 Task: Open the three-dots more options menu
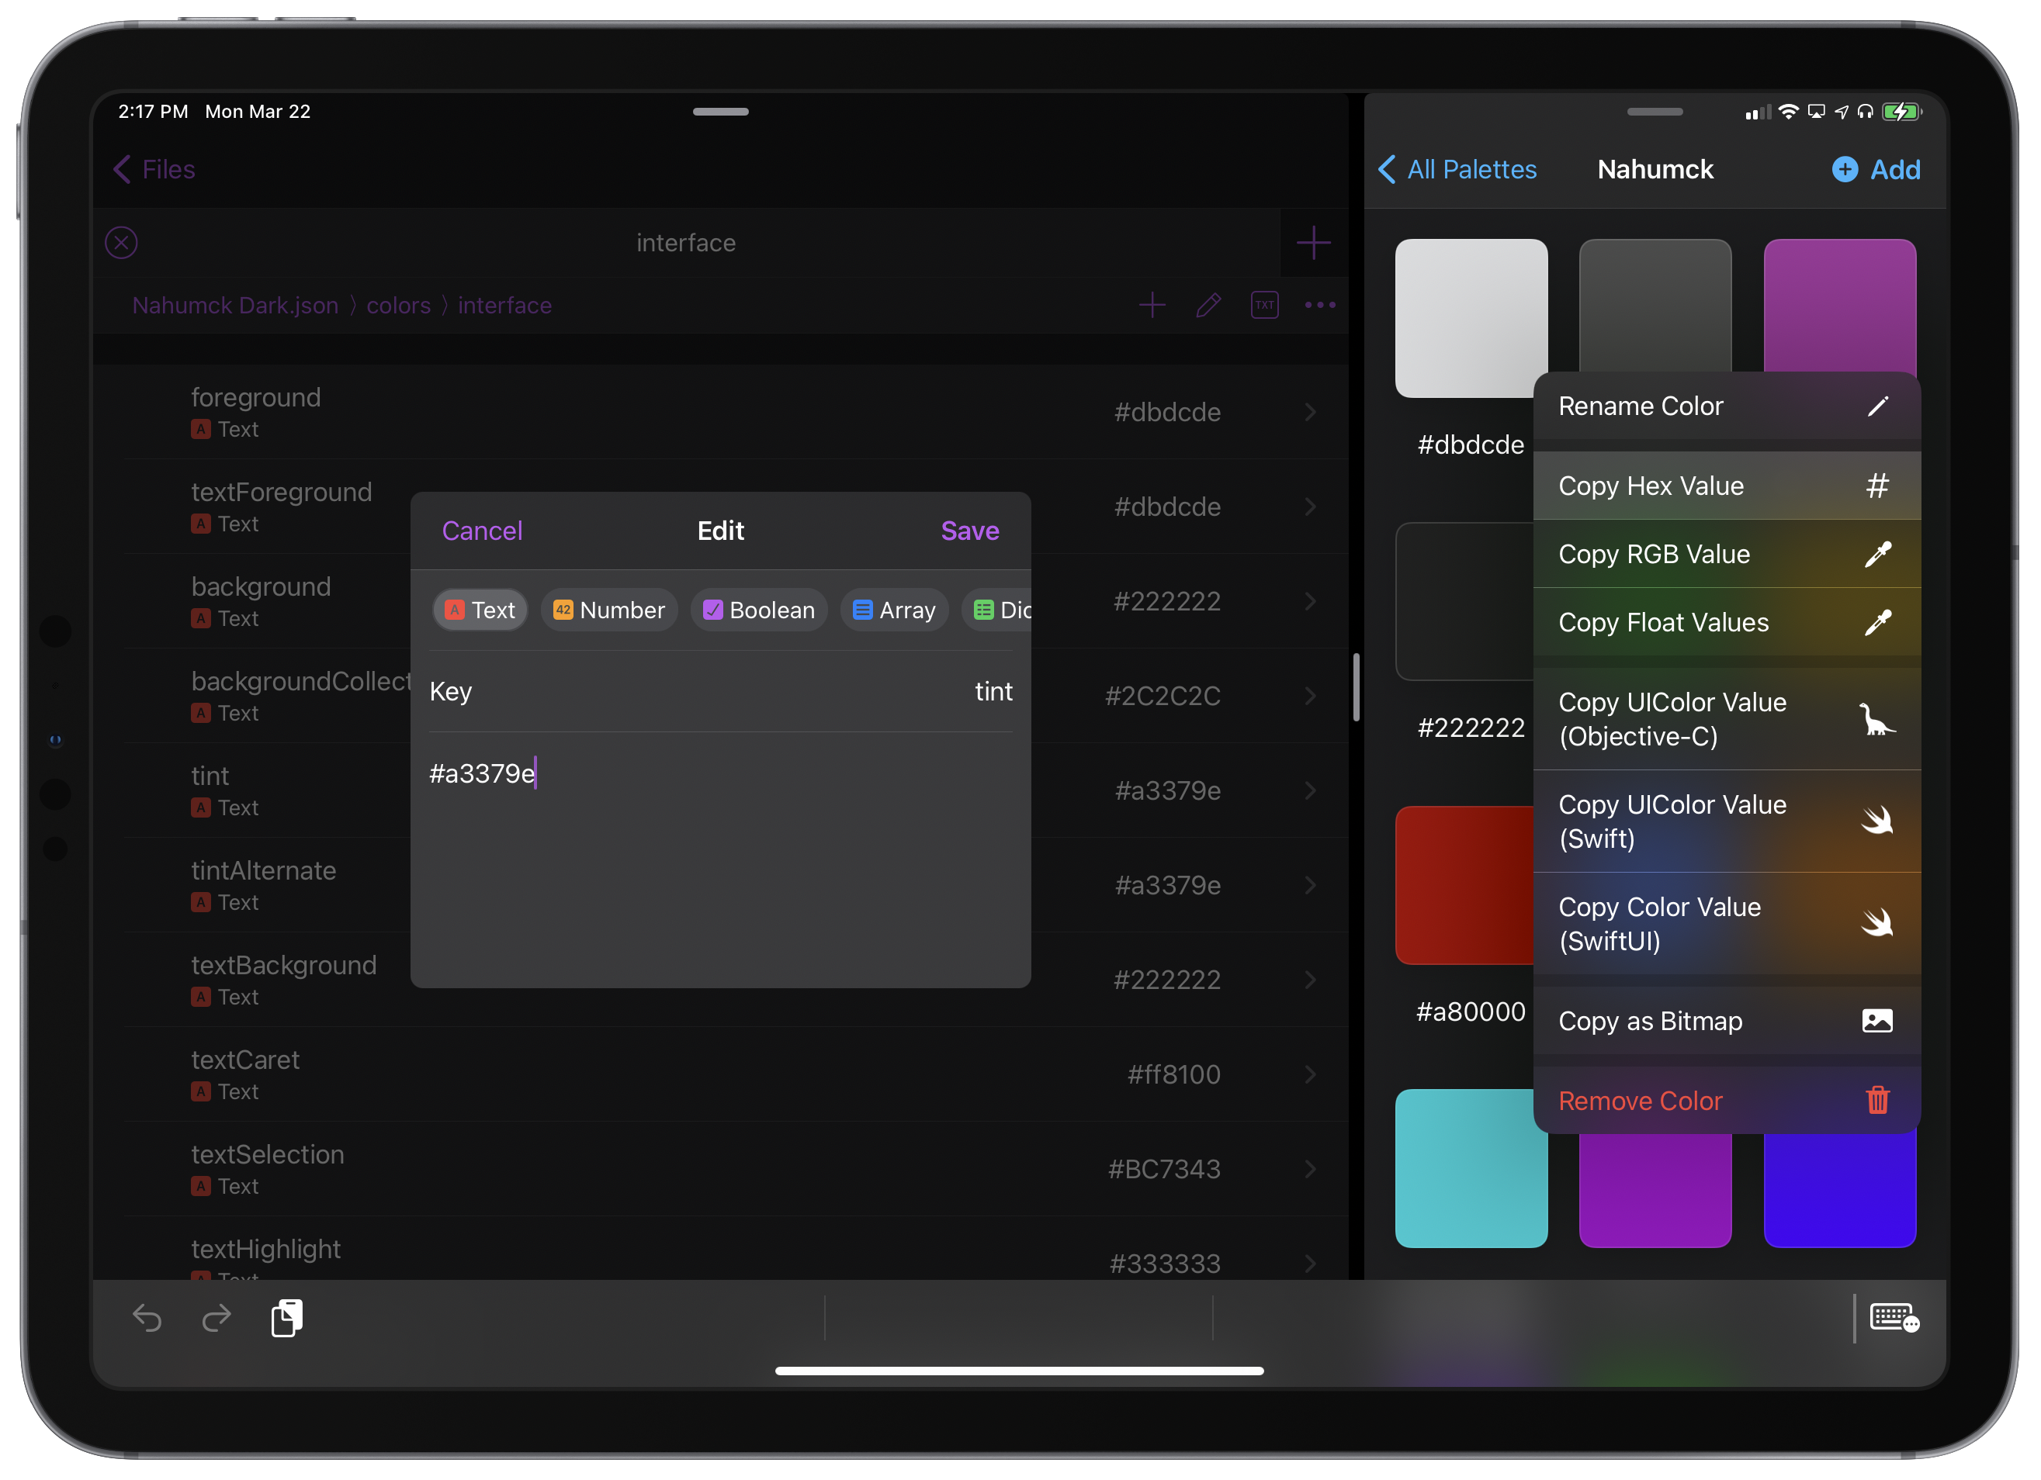click(x=1320, y=305)
